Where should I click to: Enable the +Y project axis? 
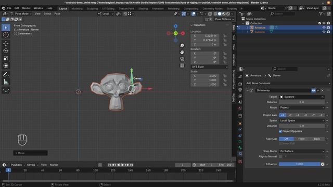coord(290,115)
